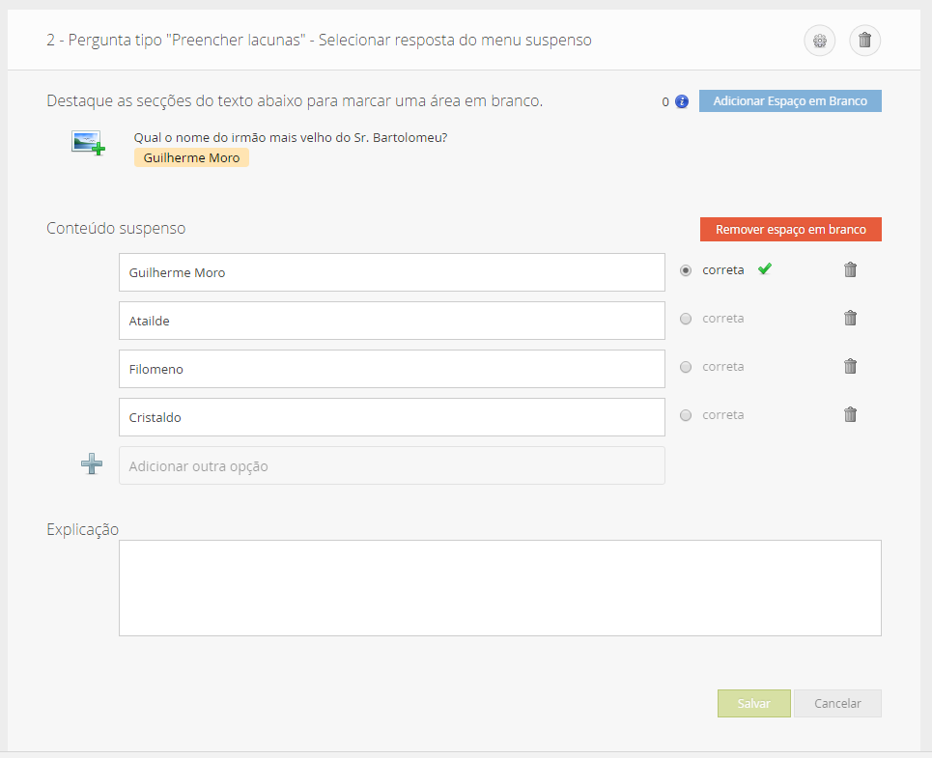Mark Atailde as correta

[686, 319]
